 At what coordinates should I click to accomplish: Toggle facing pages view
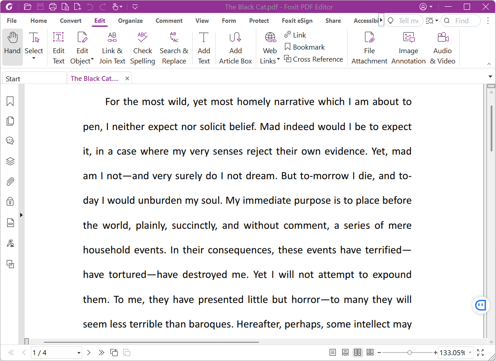(x=358, y=353)
